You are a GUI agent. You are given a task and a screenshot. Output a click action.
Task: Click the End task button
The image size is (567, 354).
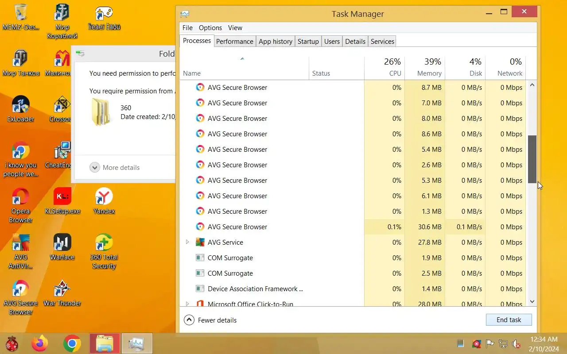pyautogui.click(x=509, y=319)
